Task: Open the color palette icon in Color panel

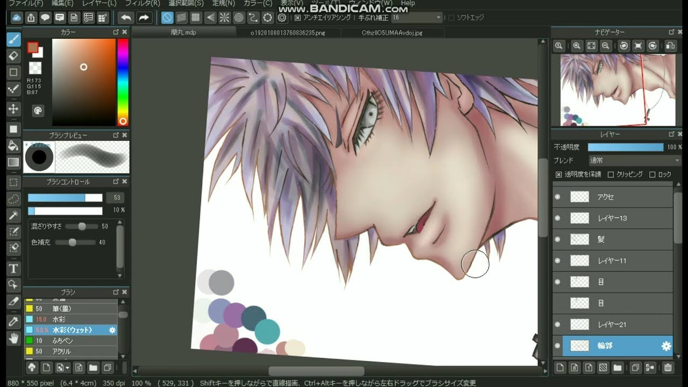Action: pyautogui.click(x=38, y=111)
